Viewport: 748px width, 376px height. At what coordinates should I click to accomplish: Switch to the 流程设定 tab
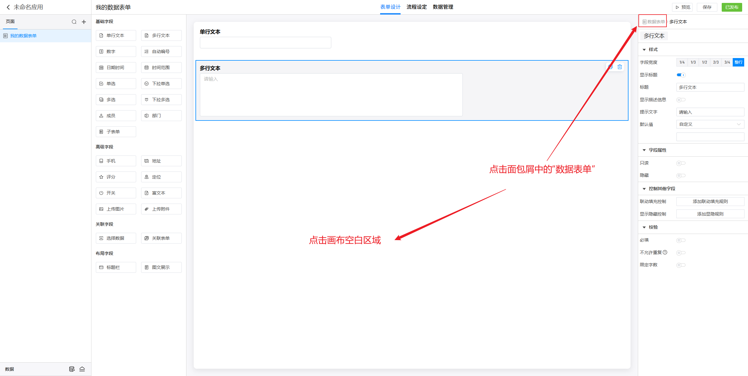[x=417, y=7]
